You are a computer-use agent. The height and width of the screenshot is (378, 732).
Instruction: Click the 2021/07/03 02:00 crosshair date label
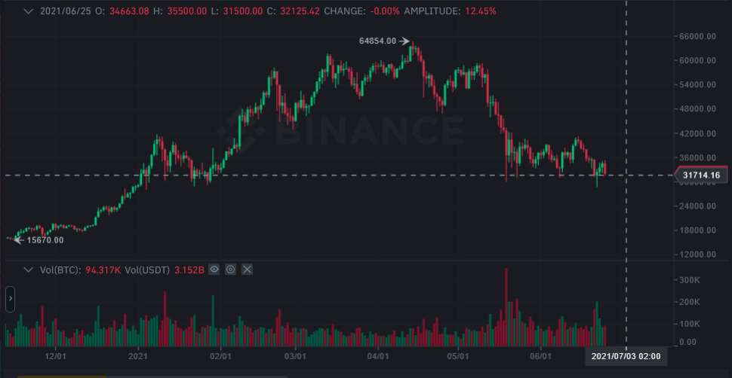pyautogui.click(x=626, y=355)
